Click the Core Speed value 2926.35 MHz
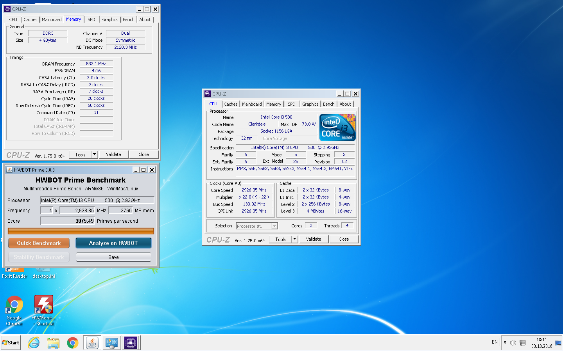 (x=254, y=190)
